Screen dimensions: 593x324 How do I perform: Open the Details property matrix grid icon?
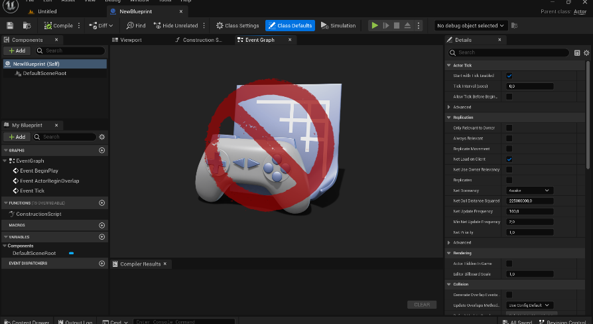577,52
